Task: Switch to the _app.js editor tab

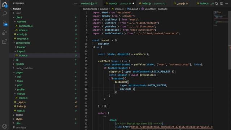Action: pos(183,3)
